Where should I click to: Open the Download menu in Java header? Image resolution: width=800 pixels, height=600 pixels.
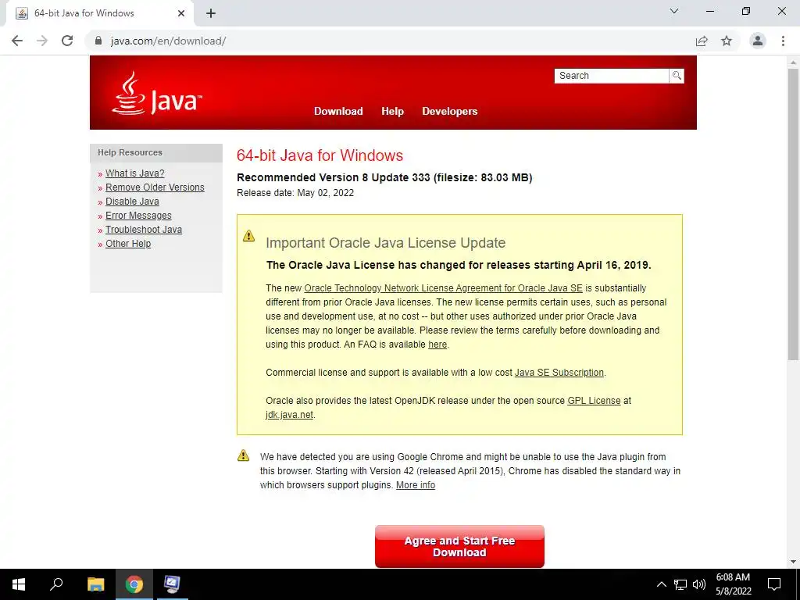point(338,111)
